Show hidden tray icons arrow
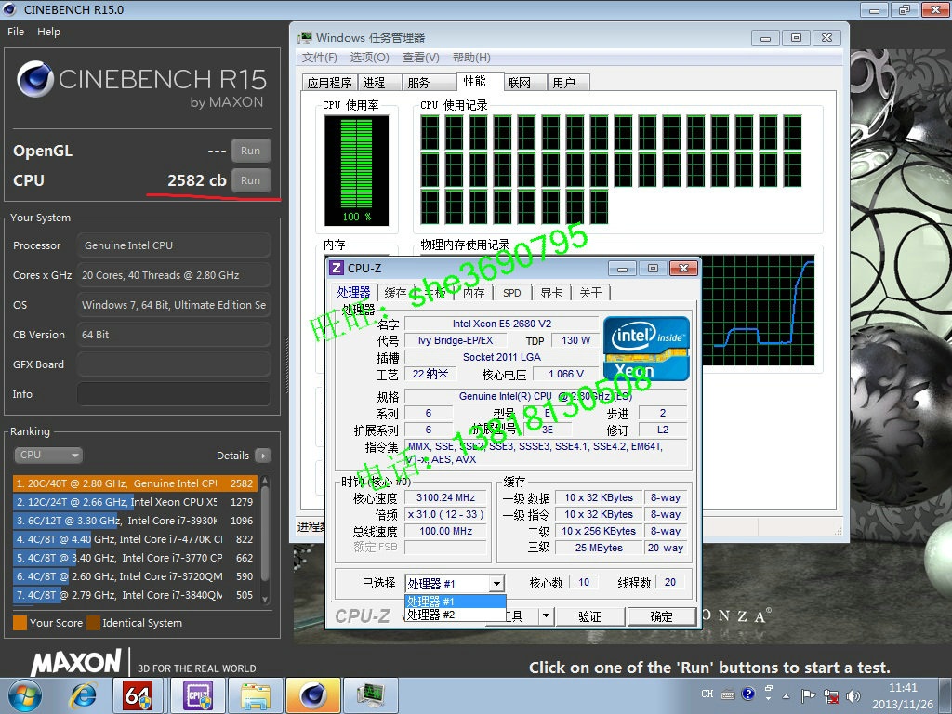Image resolution: width=952 pixels, height=714 pixels. coord(787,696)
